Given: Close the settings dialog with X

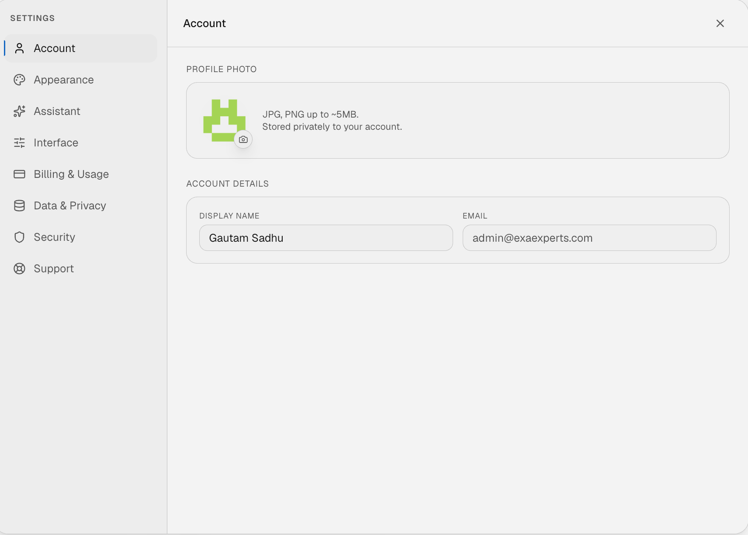Looking at the screenshot, I should 720,23.
